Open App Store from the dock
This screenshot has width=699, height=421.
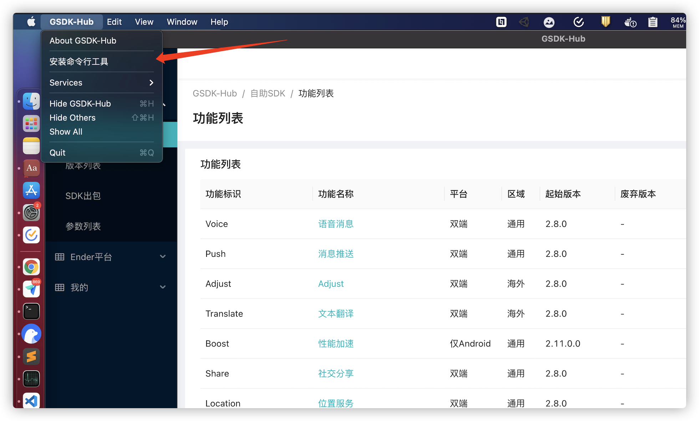(31, 190)
